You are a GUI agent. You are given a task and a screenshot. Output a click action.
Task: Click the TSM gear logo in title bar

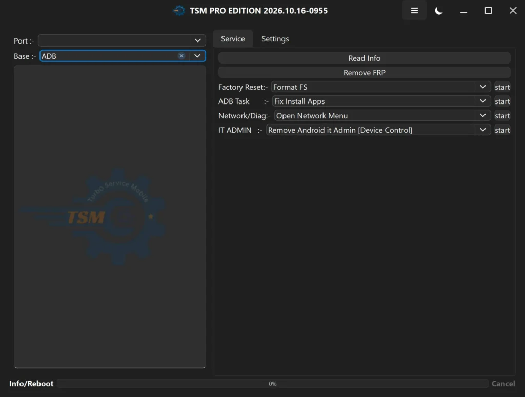click(x=179, y=11)
